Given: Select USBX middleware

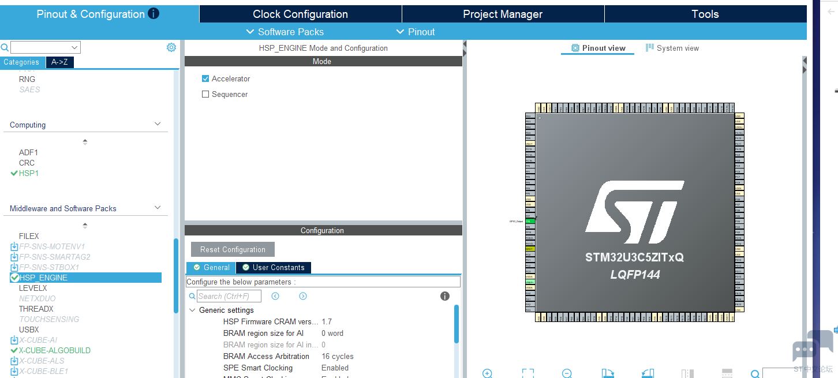Looking at the screenshot, I should coord(29,330).
